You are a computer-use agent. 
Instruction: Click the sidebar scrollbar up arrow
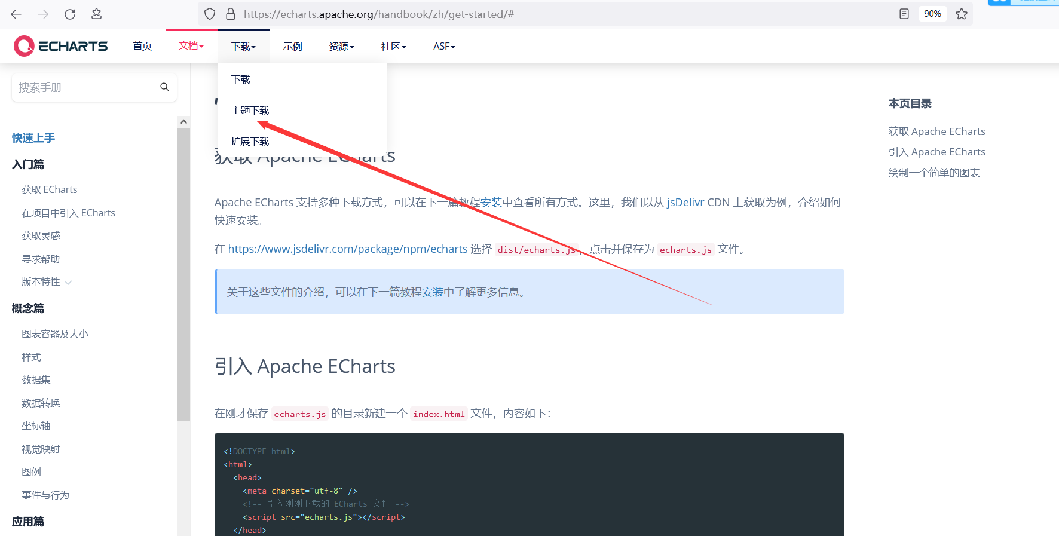pyautogui.click(x=183, y=122)
